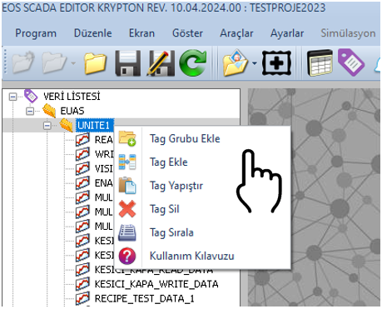Open the table grid toolbar icon

(320, 63)
